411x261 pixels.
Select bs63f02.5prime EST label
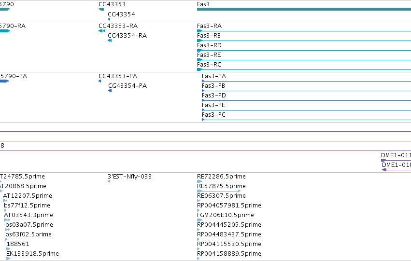tap(28, 234)
